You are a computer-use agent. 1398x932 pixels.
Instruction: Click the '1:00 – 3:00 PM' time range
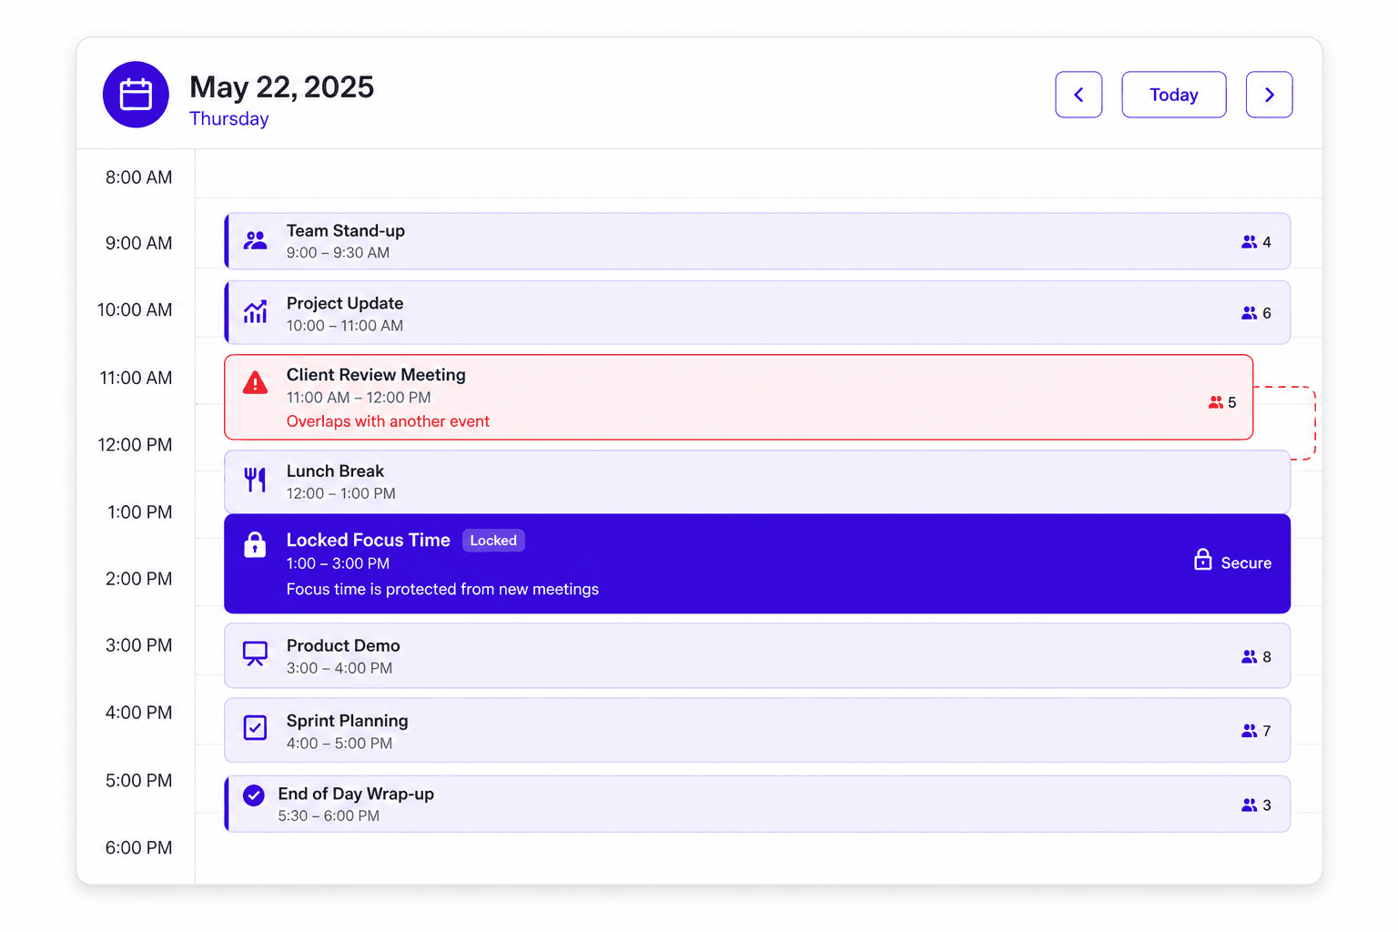click(338, 564)
